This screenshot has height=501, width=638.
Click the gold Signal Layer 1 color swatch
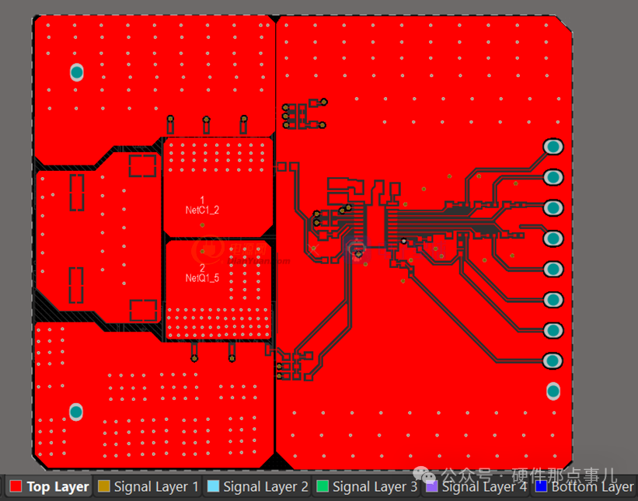[x=104, y=487]
